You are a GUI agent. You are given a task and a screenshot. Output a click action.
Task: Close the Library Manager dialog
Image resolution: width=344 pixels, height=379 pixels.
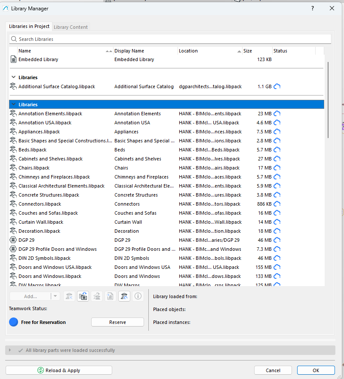click(332, 9)
